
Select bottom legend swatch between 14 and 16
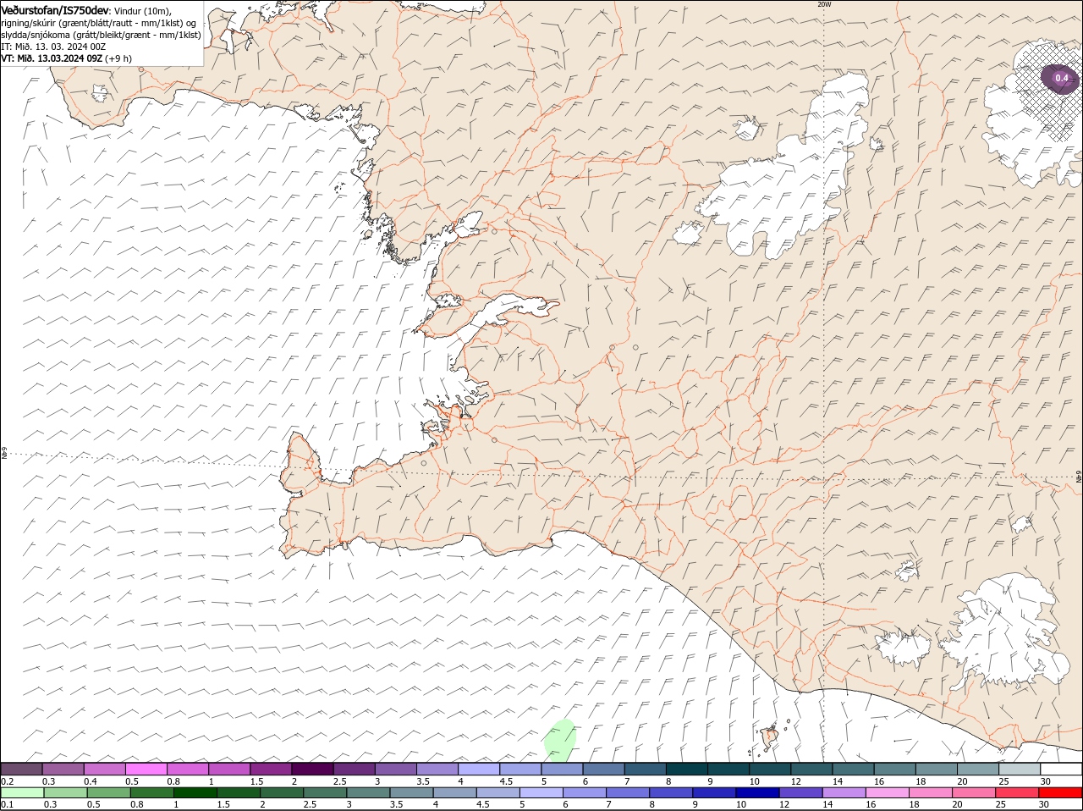pyautogui.click(x=844, y=792)
